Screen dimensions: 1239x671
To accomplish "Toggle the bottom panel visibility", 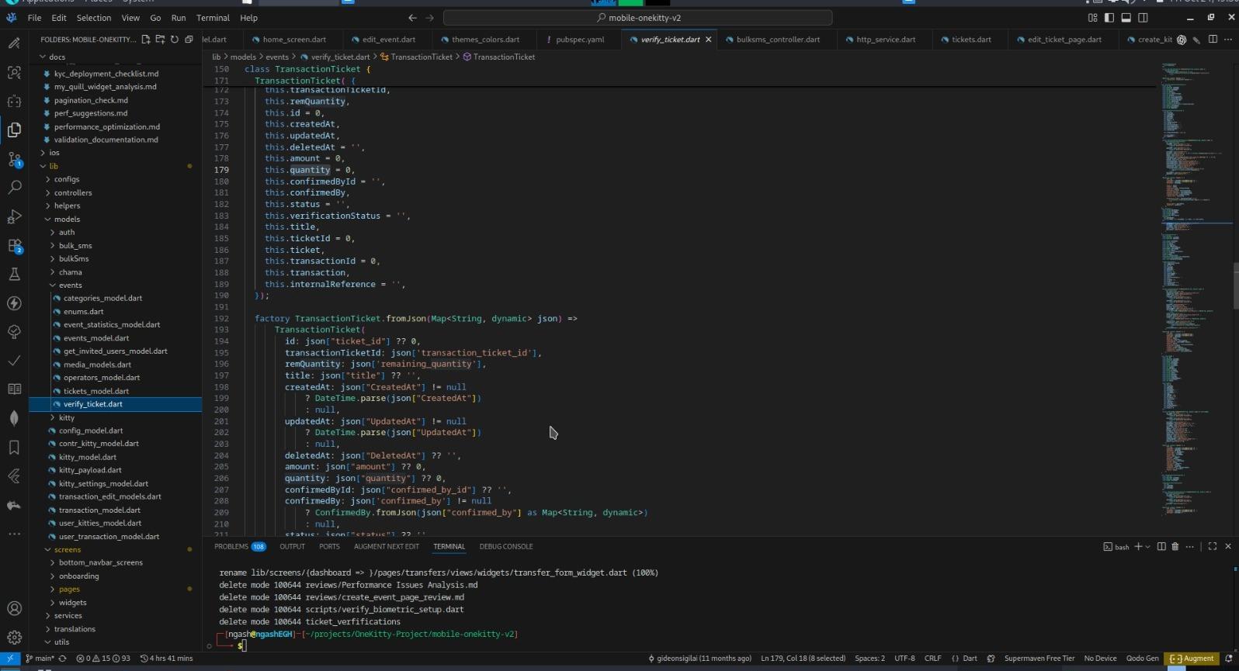I will click(1126, 18).
